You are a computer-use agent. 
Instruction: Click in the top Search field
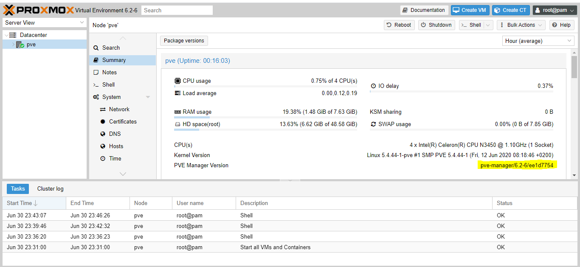pos(177,10)
